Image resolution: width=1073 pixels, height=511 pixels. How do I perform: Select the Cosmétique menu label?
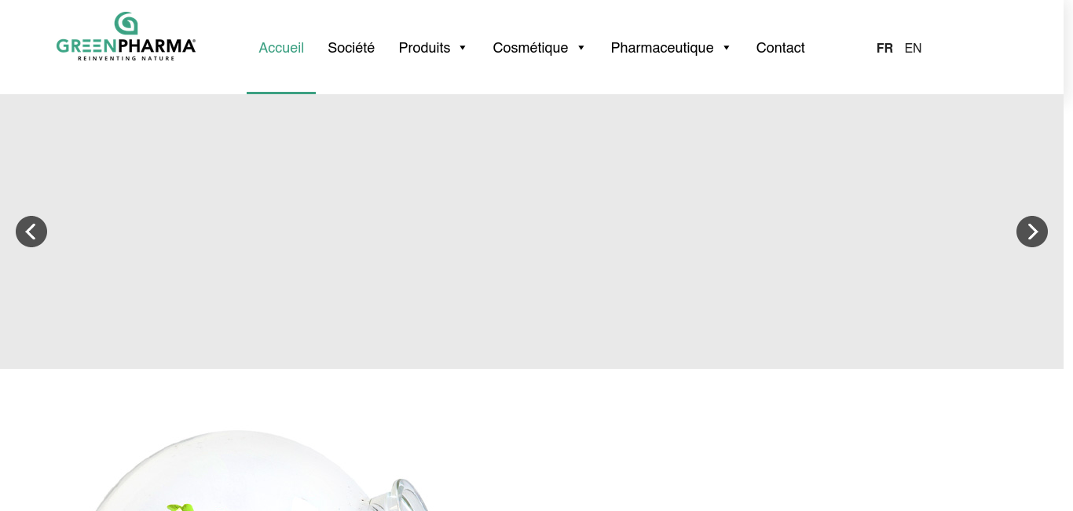click(x=530, y=48)
